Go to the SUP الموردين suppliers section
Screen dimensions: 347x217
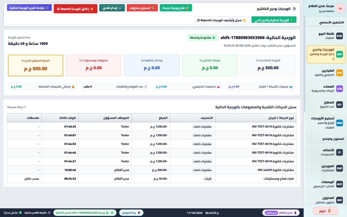pos(326,168)
